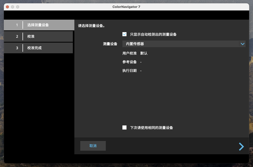
Task: Expand the dropdown arrow beside 内置传感器
Action: tap(243, 44)
